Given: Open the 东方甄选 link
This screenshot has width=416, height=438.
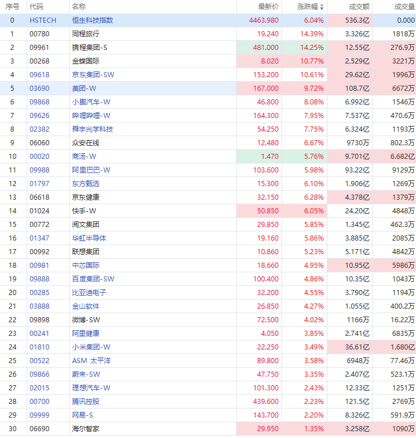Looking at the screenshot, I should coord(86,184).
